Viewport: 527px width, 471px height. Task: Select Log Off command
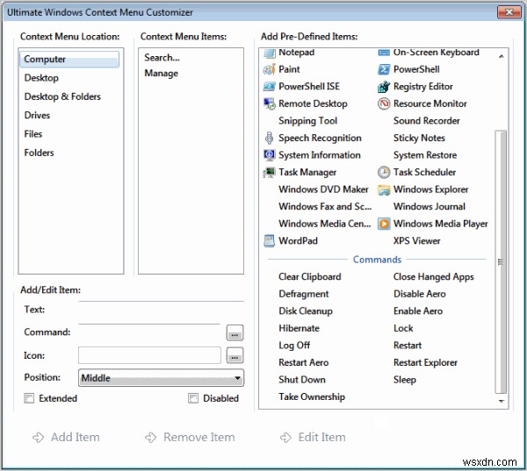click(x=294, y=346)
